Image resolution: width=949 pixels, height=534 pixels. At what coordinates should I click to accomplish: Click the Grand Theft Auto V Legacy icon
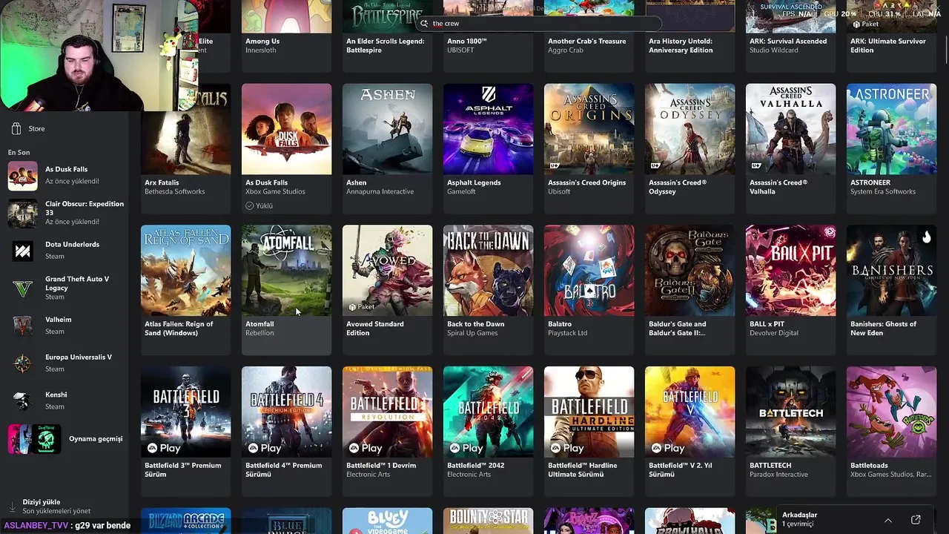pyautogui.click(x=22, y=288)
